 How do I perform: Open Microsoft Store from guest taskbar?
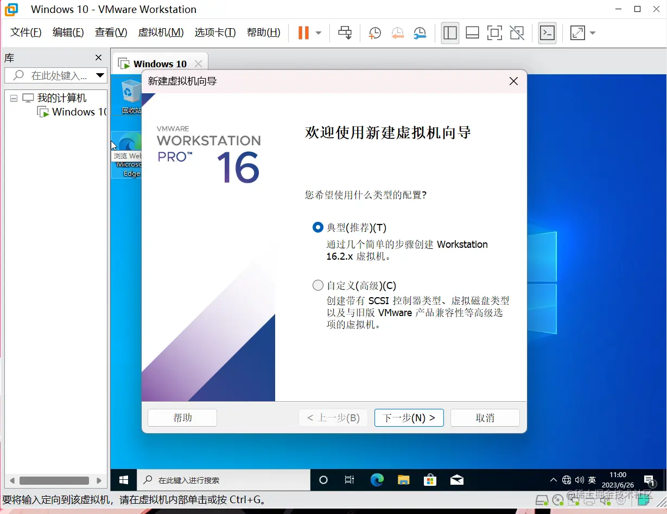click(430, 480)
